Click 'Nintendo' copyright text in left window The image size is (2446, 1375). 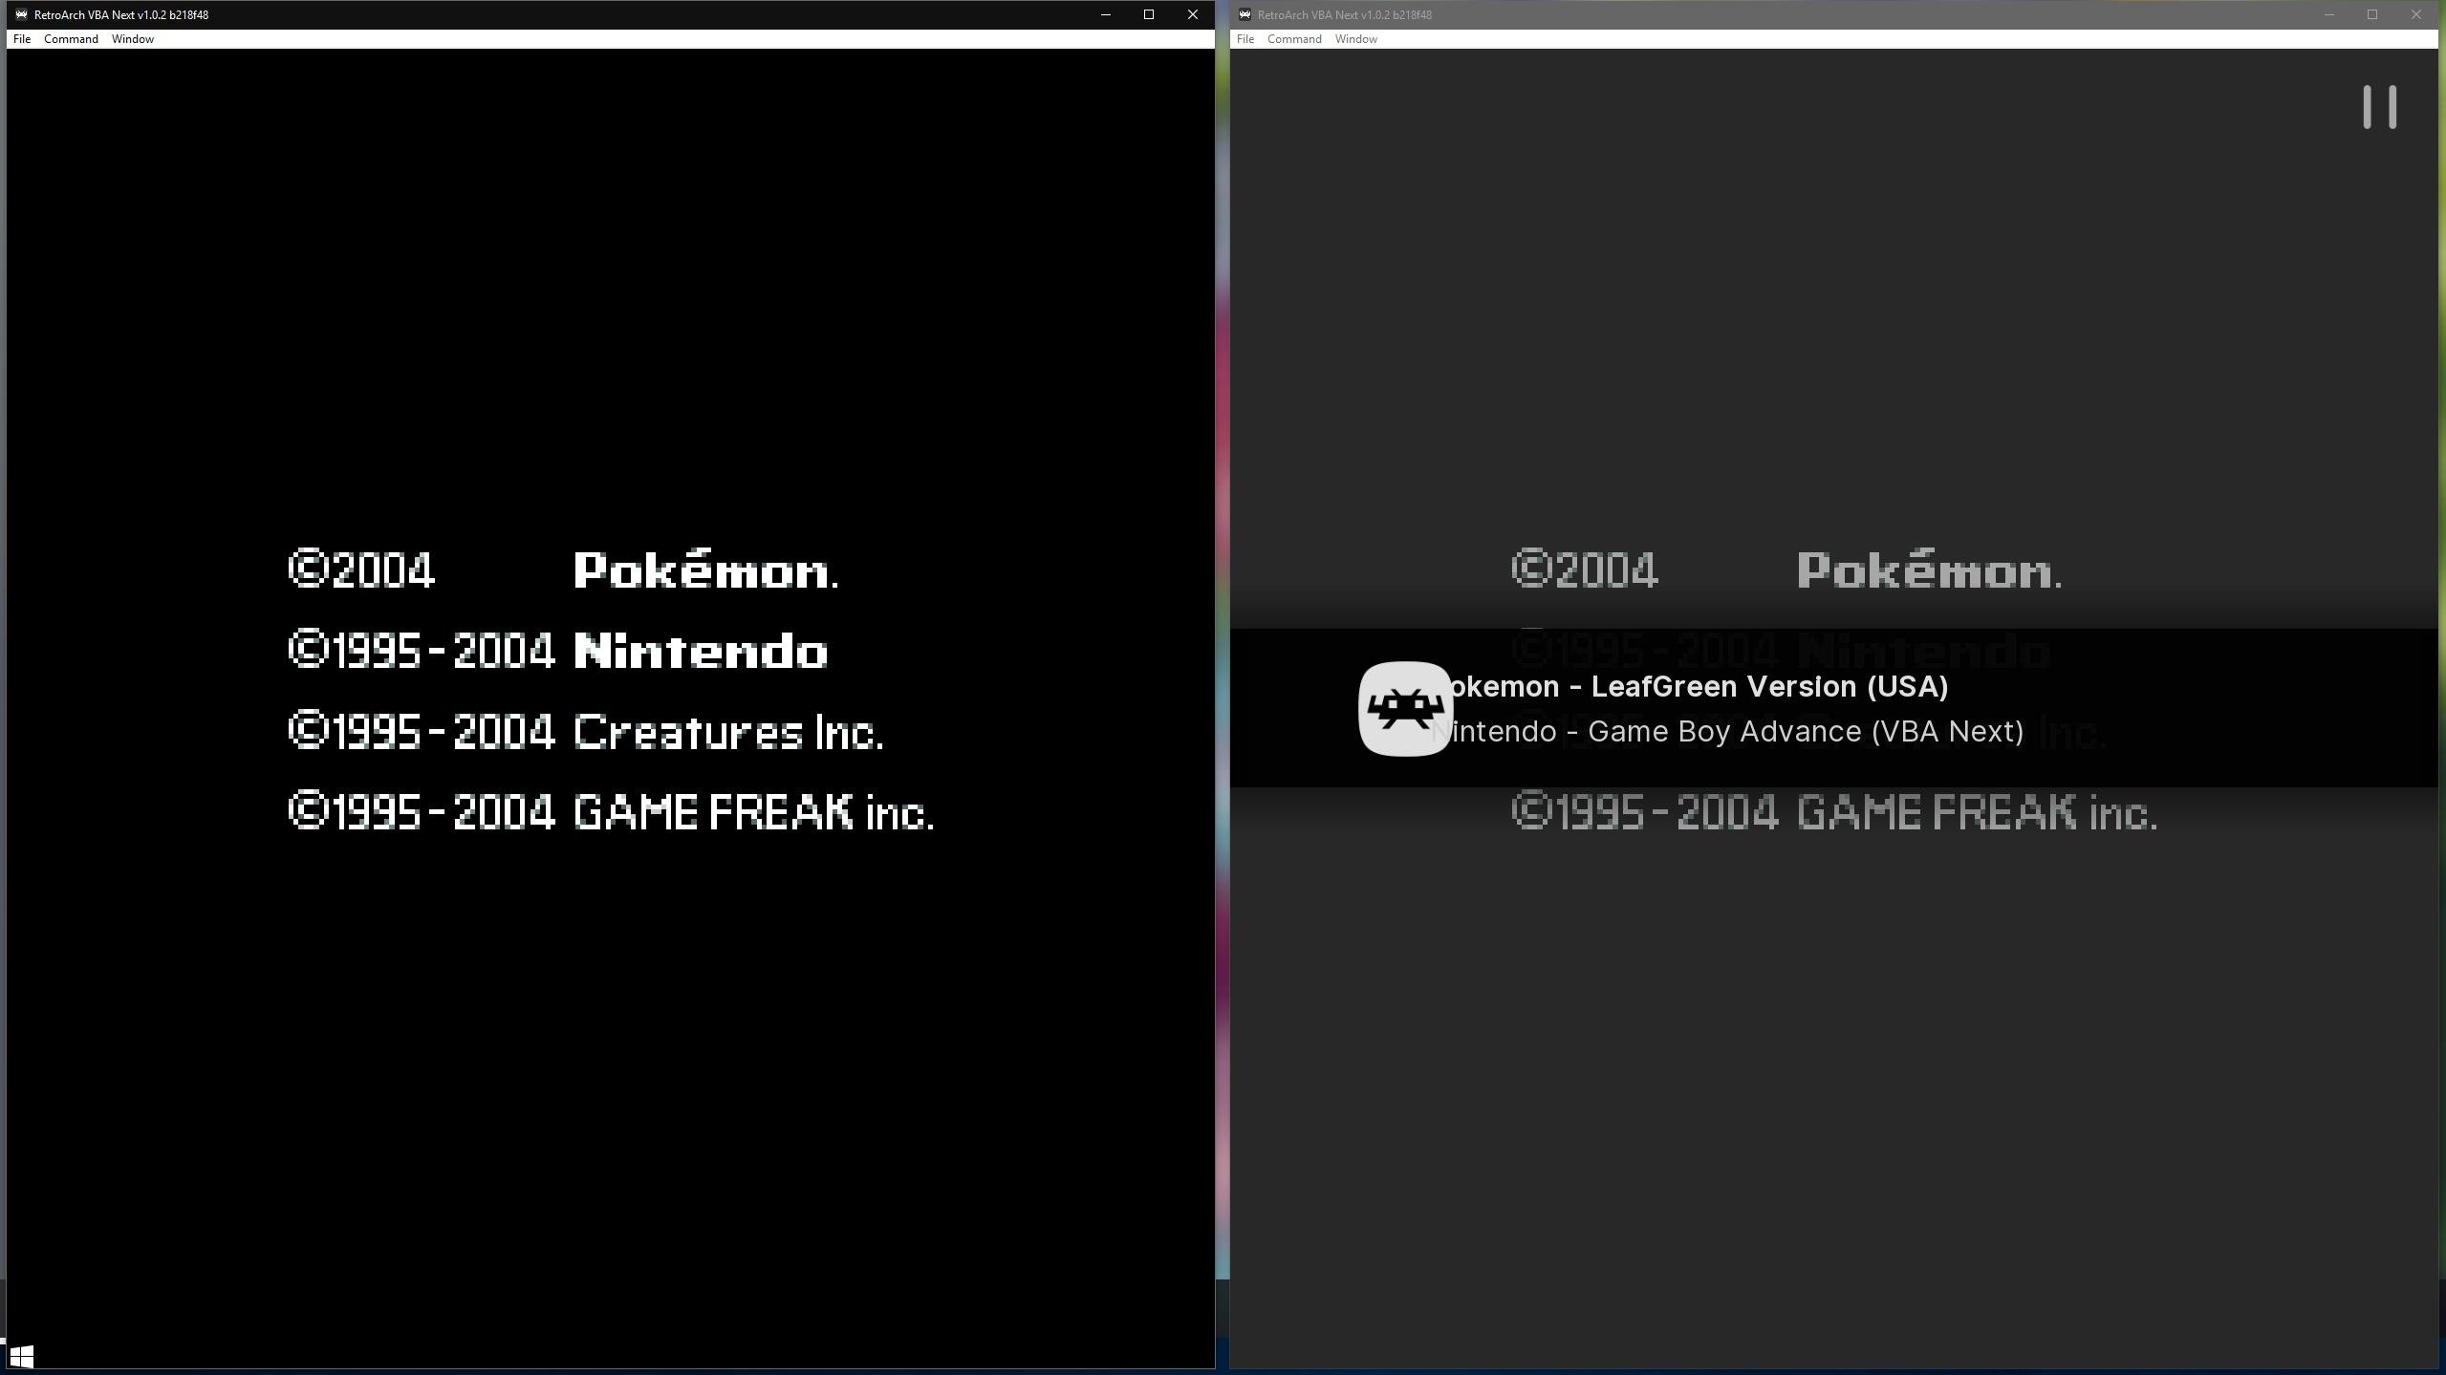click(x=701, y=651)
